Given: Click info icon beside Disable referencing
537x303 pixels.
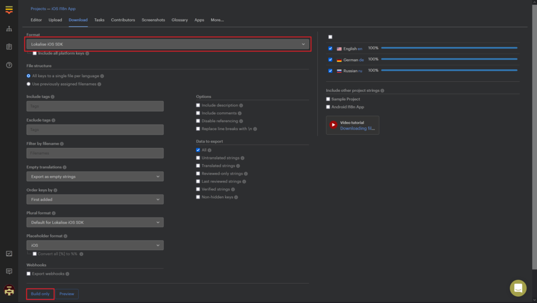Looking at the screenshot, I should (241, 121).
